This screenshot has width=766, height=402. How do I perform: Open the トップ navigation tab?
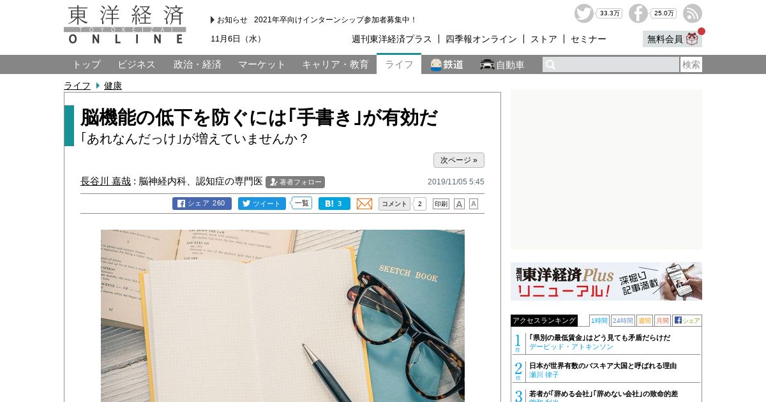click(86, 64)
